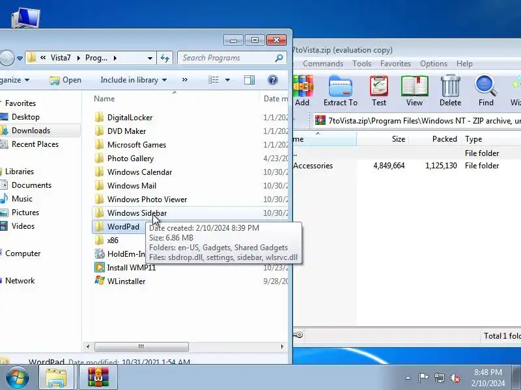Click the right scroll arrow in Explorer
Viewport: 521px width, 390px height.
(282, 346)
